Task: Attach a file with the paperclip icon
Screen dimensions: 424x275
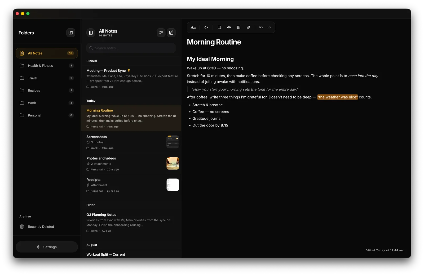Action: [x=248, y=28]
